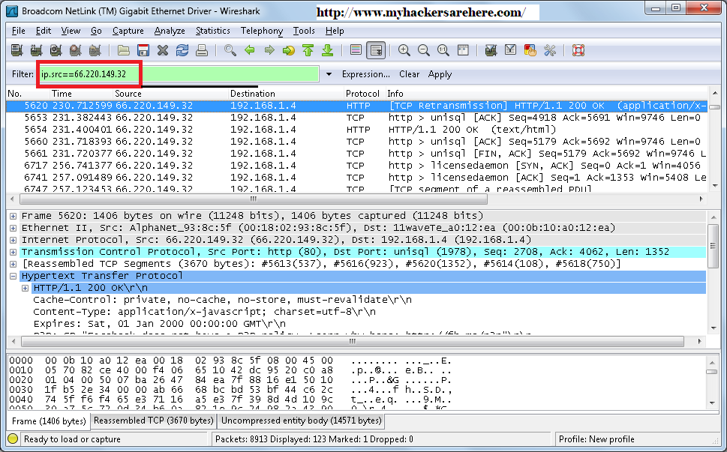727x452 pixels.
Task: Collapse Hypertext Transfer Protocol section
Action: point(13,277)
